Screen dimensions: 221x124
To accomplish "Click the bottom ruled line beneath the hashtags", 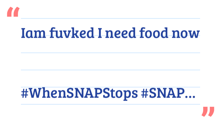I will (x=110, y=104).
